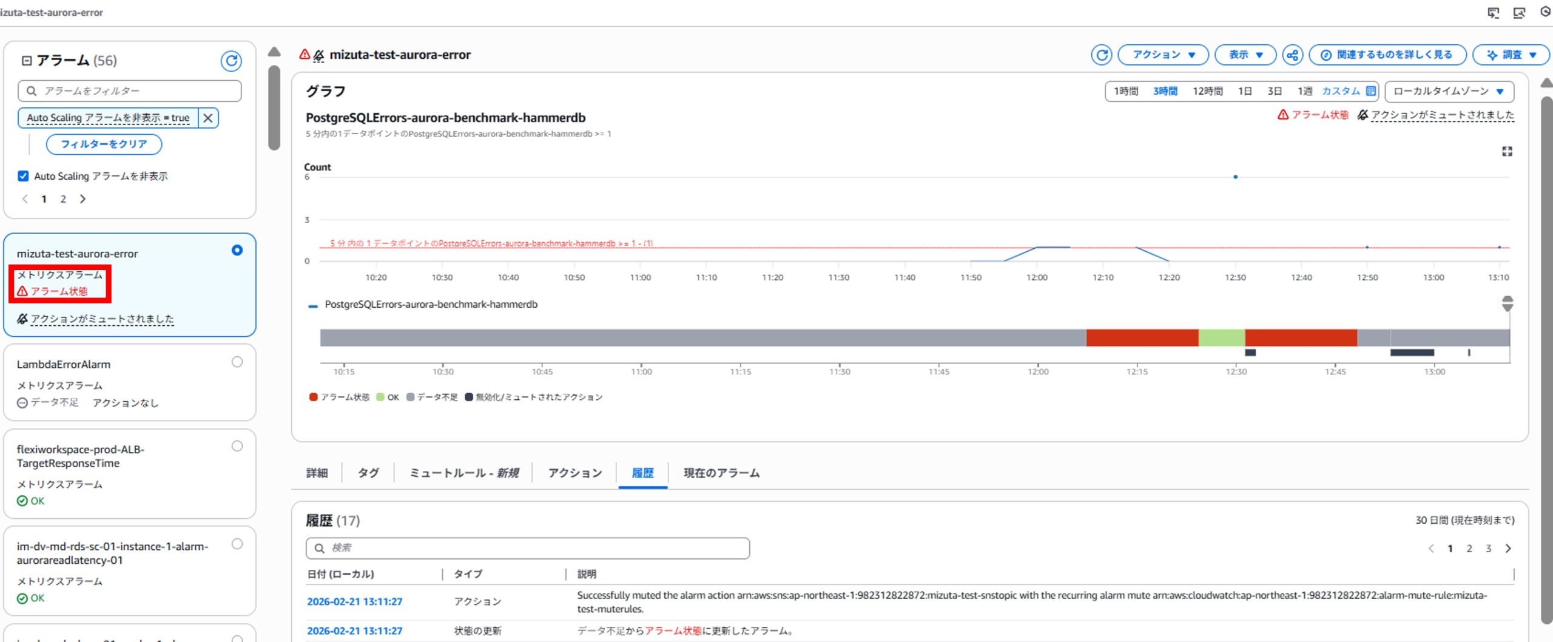Click フィルターをクリア button
Image resolution: width=1553 pixels, height=642 pixels.
(x=104, y=144)
